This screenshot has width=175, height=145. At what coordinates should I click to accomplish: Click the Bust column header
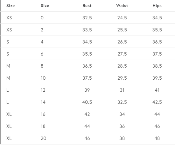87,6
